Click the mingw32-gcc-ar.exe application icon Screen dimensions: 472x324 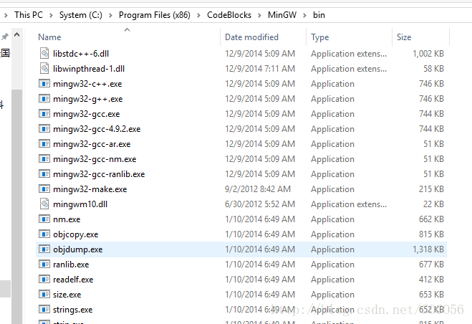[44, 144]
